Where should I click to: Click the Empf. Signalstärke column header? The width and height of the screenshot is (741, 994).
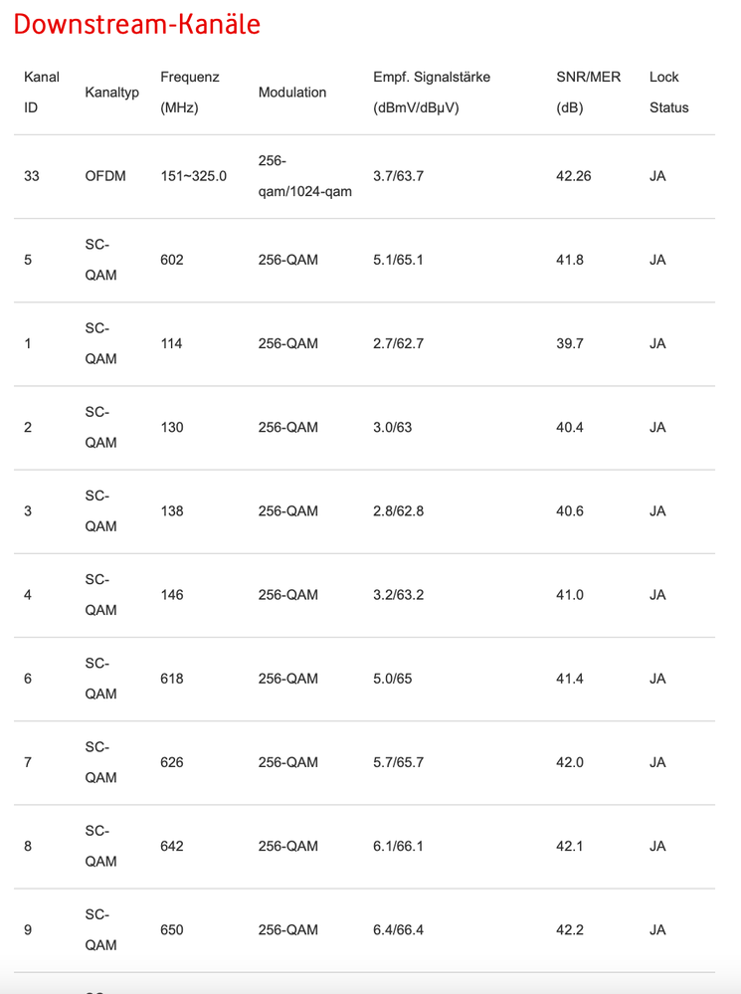click(x=432, y=92)
